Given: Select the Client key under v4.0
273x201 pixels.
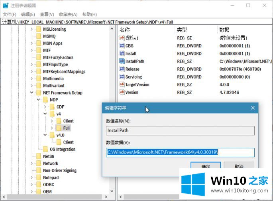Looking at the screenshot, I should [x=68, y=142].
